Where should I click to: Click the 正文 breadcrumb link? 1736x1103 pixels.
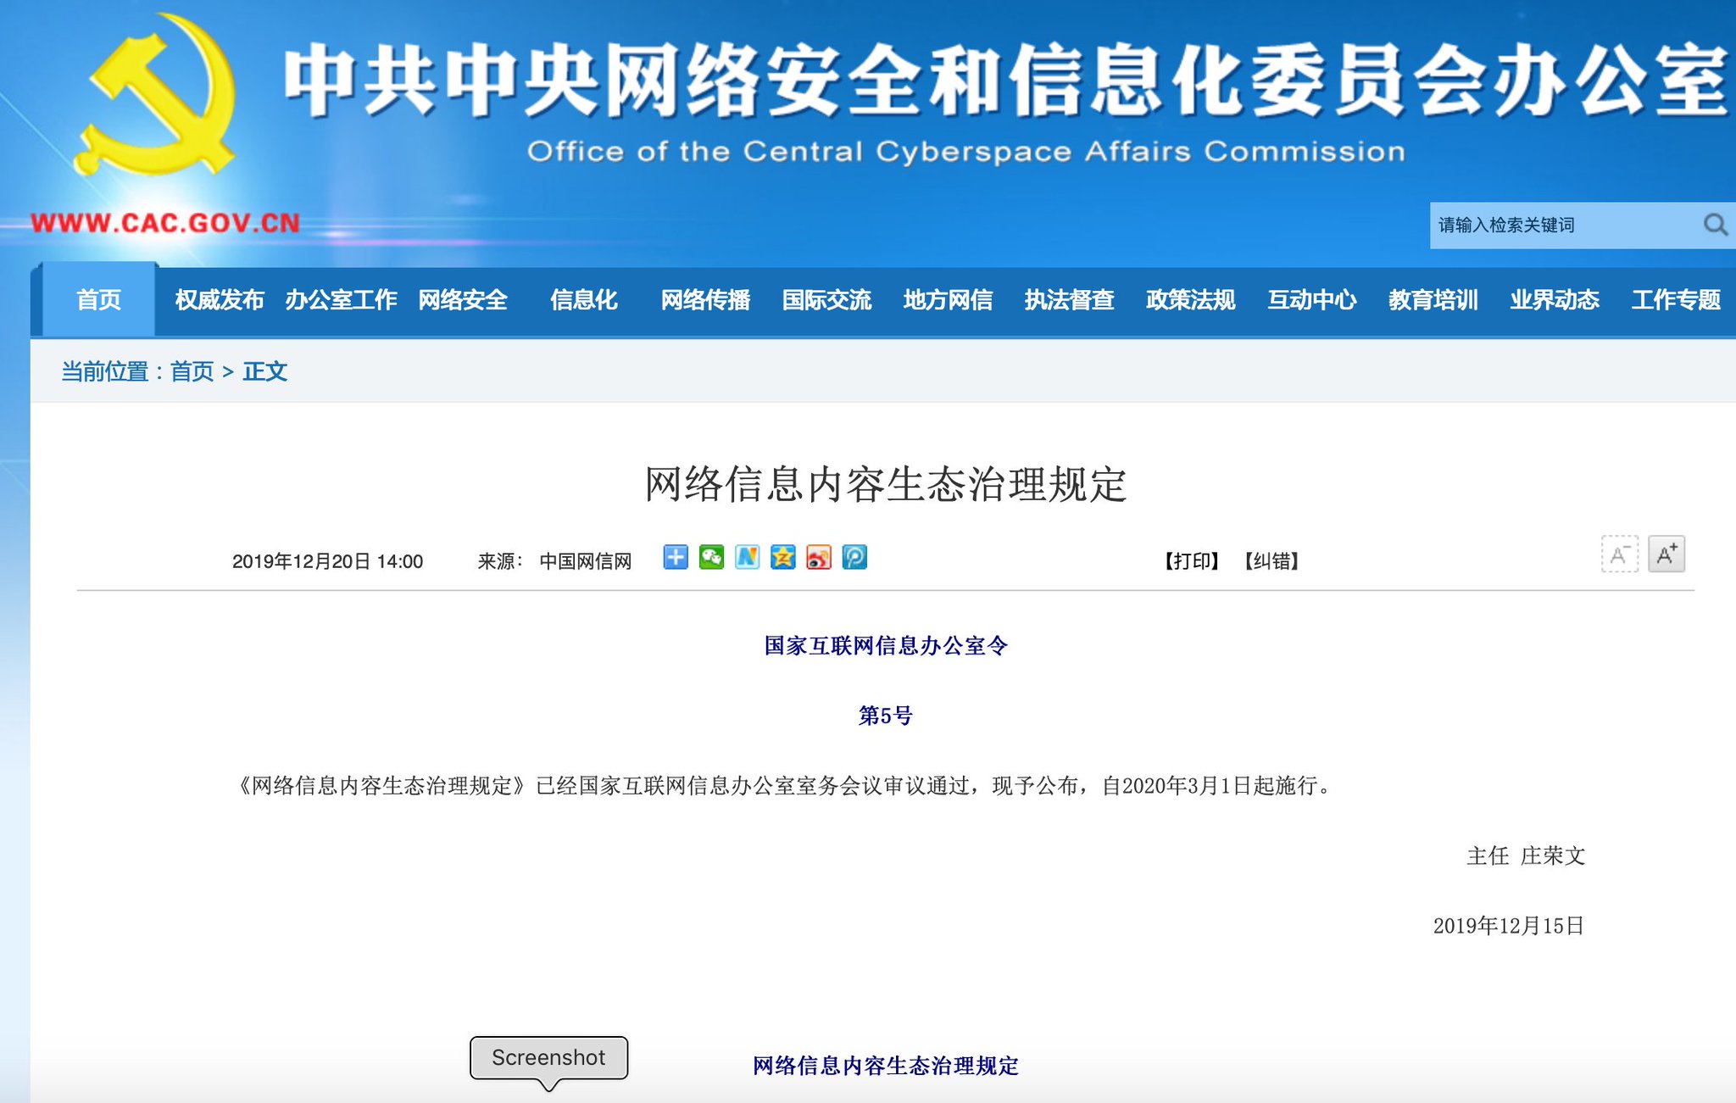[x=265, y=371]
